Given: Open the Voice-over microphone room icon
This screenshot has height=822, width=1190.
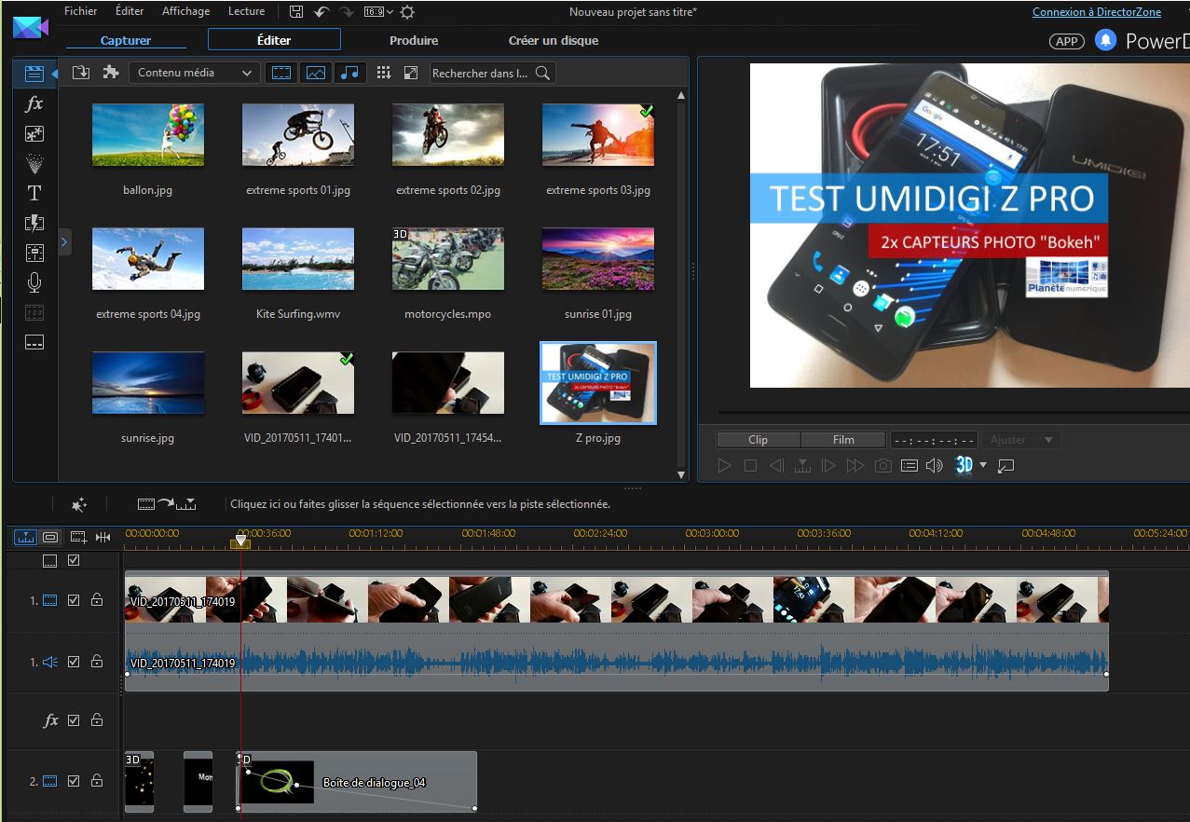Looking at the screenshot, I should pyautogui.click(x=34, y=282).
